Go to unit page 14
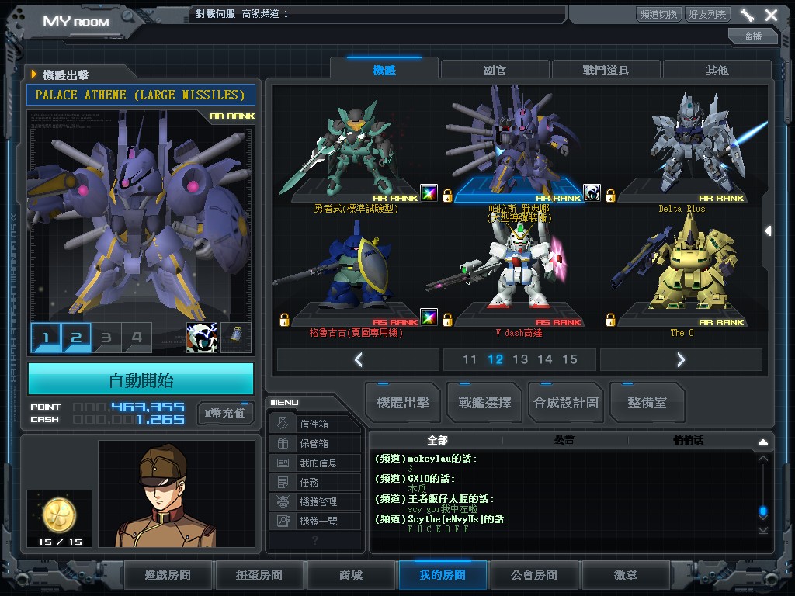795x596 pixels. tap(545, 359)
